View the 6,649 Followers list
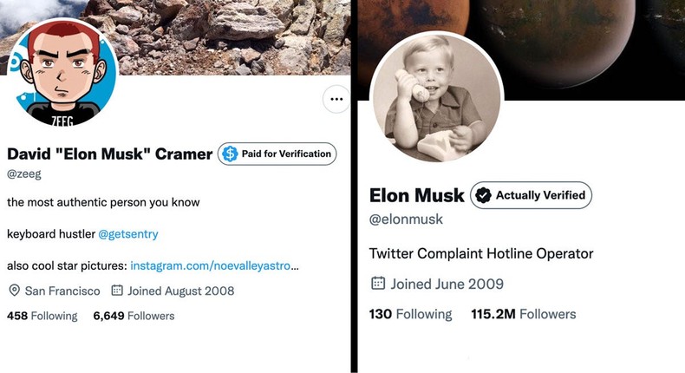Viewport: 685px width, 373px height. click(134, 316)
